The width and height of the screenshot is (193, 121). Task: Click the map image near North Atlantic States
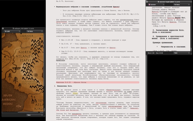(x=23, y=73)
